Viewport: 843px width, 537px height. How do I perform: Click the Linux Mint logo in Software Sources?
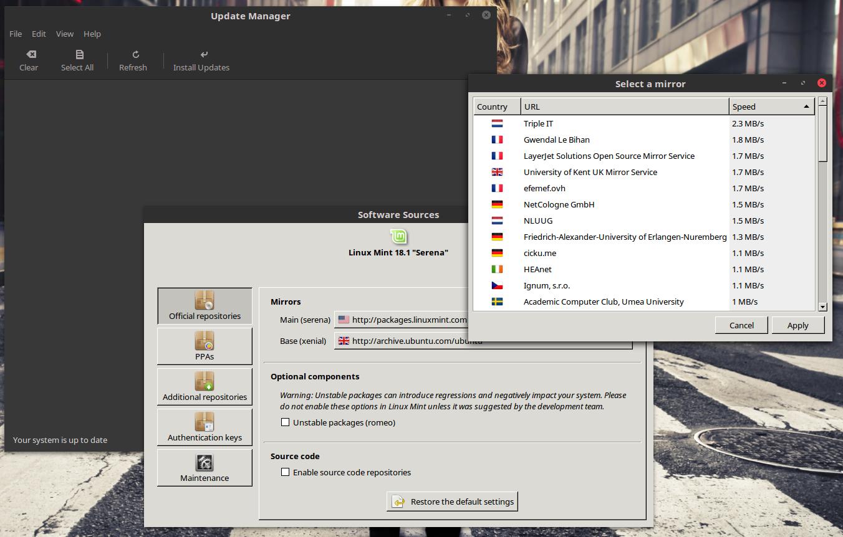398,236
